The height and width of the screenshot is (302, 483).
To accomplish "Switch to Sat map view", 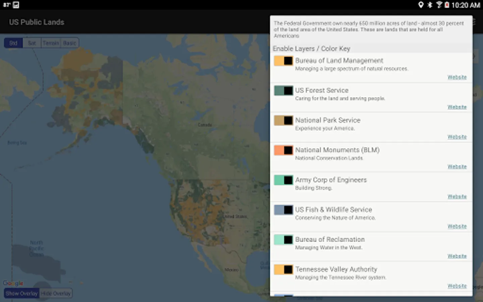I will [32, 43].
